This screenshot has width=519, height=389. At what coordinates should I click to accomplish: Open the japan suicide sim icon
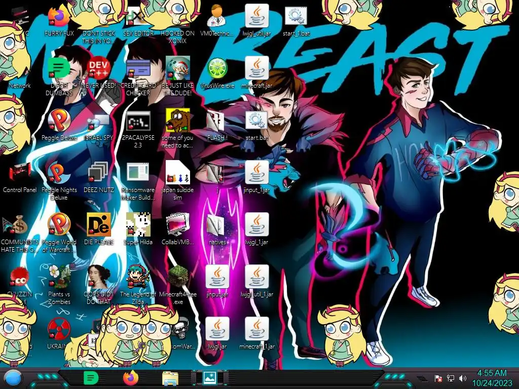(178, 172)
